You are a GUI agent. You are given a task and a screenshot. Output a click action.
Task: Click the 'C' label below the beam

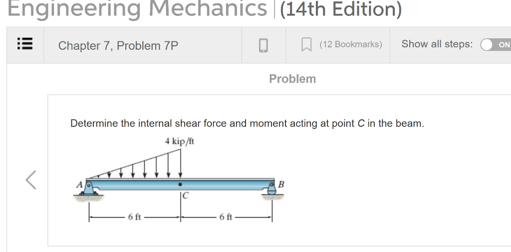[186, 196]
